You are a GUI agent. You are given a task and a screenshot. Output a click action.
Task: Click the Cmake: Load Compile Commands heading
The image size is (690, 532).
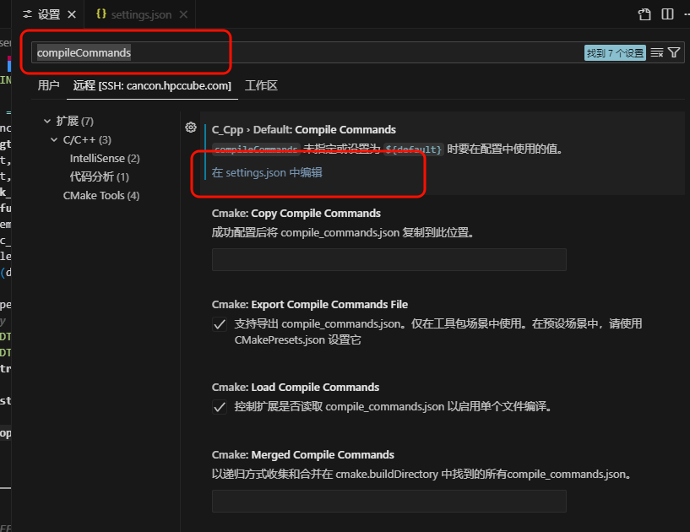pos(296,388)
